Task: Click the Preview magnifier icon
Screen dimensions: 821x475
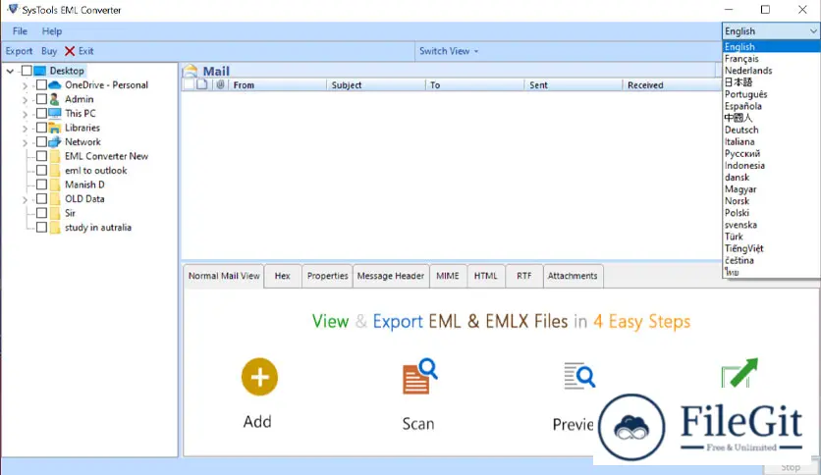Action: pos(579,376)
